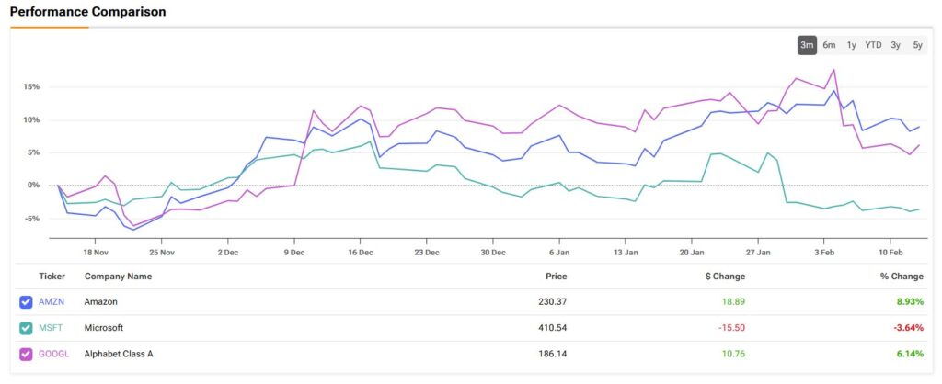Sort table by Price column header
Image resolution: width=942 pixels, height=384 pixels.
(556, 276)
